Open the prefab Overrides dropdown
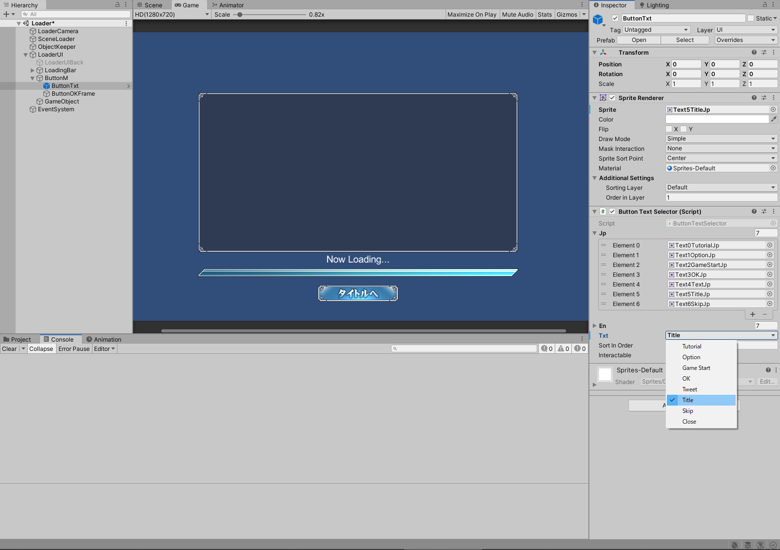The image size is (780, 550). coord(746,40)
